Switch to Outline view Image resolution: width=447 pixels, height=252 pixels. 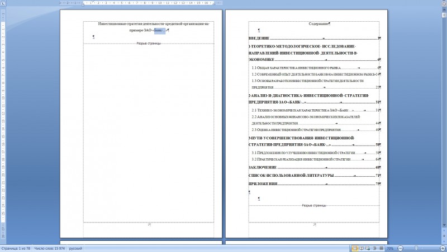click(x=374, y=248)
